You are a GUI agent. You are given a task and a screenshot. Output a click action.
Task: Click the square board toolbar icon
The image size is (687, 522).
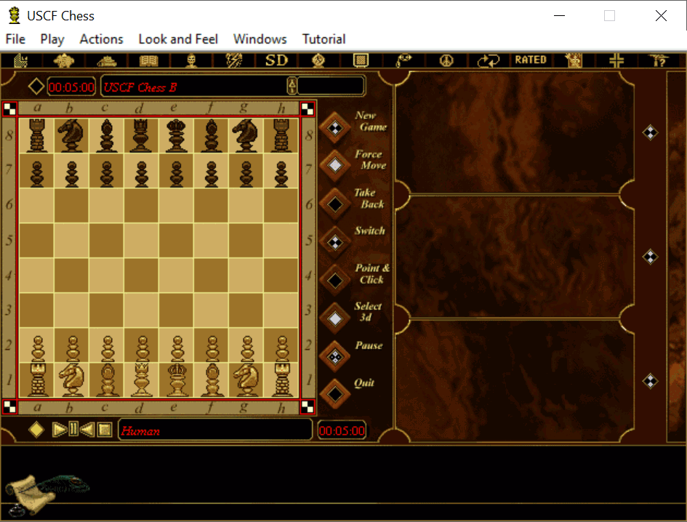tap(361, 60)
